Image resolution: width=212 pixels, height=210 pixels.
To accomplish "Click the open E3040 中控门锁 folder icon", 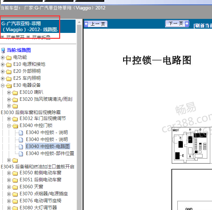I will point(15,126).
